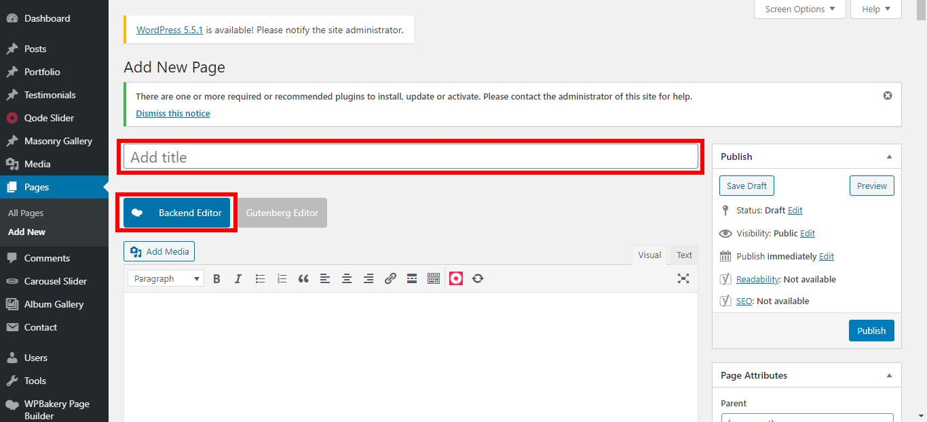This screenshot has width=927, height=422.
Task: Open Carousel Slider menu
Action: [x=54, y=281]
